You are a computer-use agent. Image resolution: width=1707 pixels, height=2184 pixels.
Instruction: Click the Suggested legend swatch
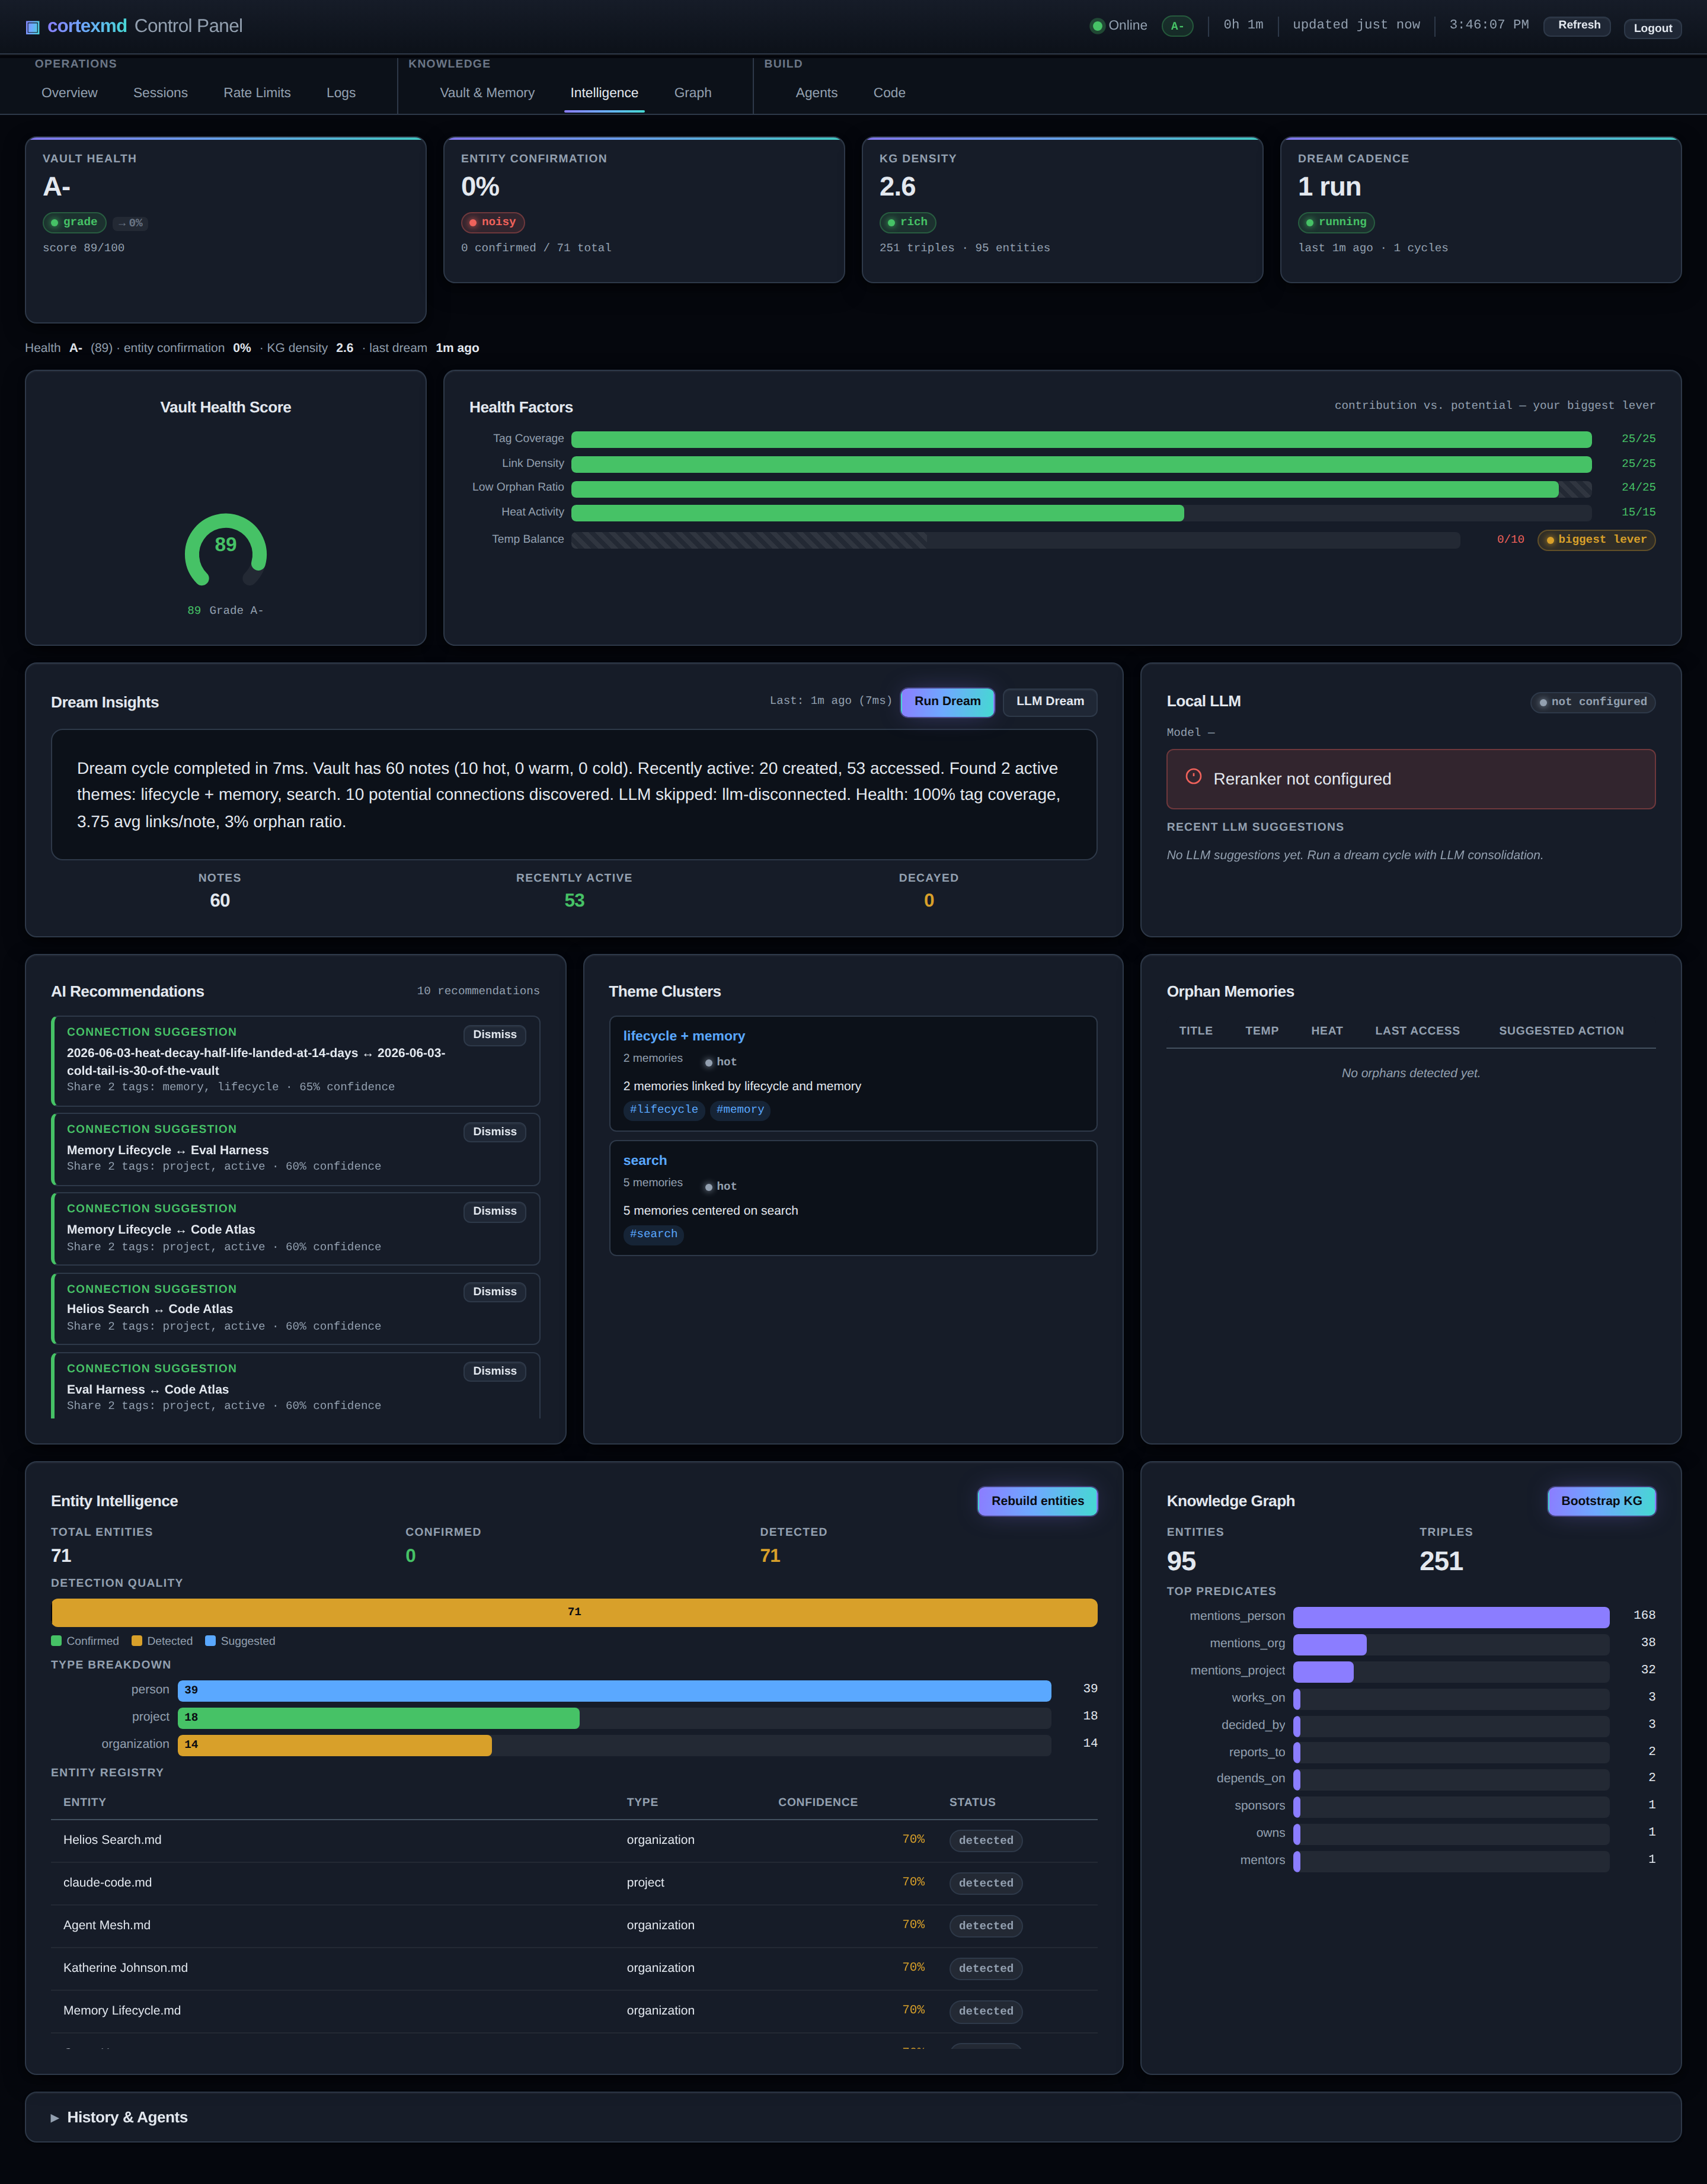(x=210, y=1641)
